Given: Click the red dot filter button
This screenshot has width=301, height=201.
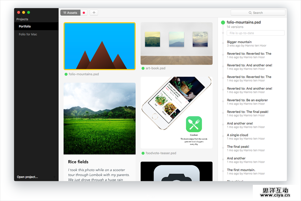Looking at the screenshot, I should [x=84, y=13].
